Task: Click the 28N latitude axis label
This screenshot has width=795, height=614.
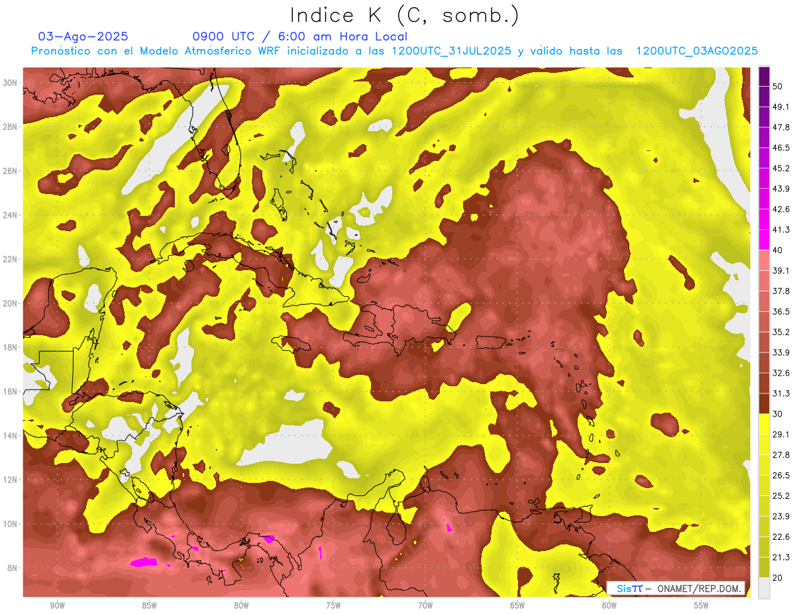Action: coord(11,127)
